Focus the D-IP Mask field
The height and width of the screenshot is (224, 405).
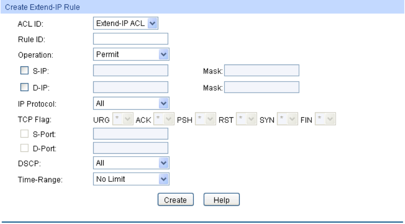[261, 87]
